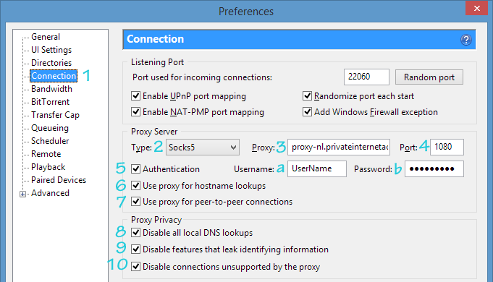The height and width of the screenshot is (282, 493).
Task: Open the Playback preferences page
Action: pos(48,167)
